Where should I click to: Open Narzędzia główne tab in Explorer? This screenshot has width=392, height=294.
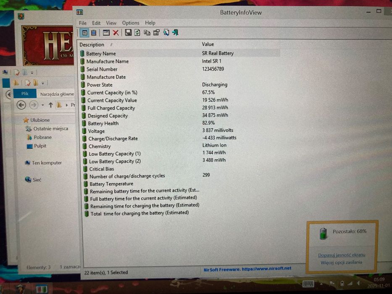57,94
